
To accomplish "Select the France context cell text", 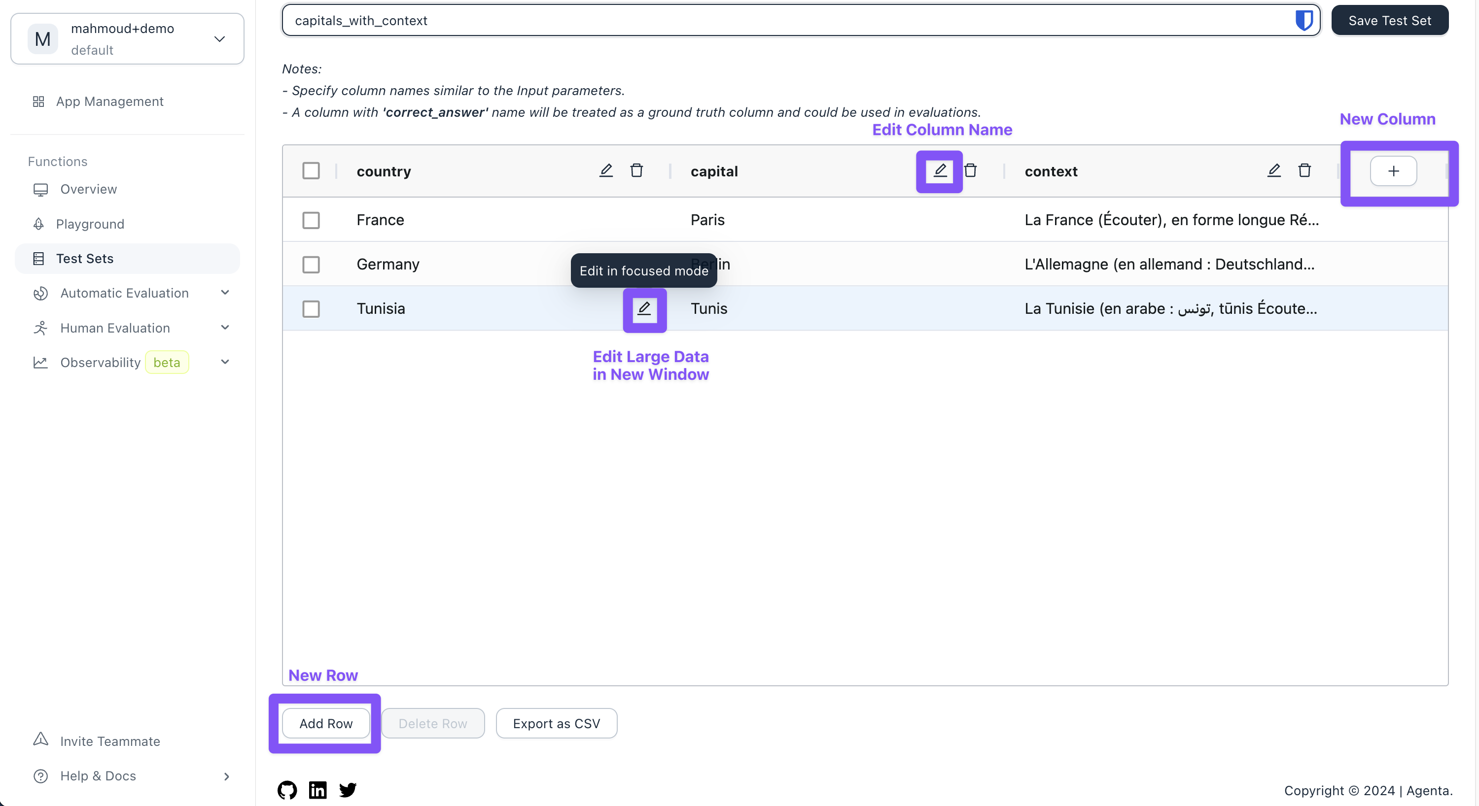I will pos(1171,220).
